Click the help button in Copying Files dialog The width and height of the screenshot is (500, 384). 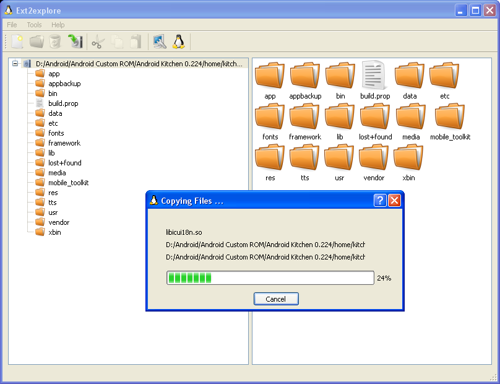(380, 201)
